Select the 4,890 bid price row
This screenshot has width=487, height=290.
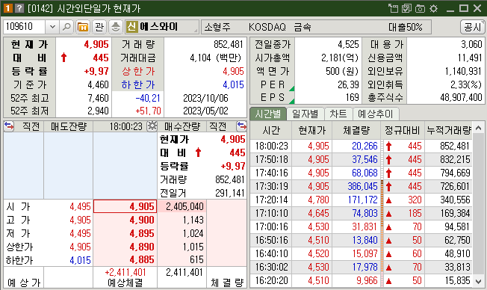click(x=125, y=247)
